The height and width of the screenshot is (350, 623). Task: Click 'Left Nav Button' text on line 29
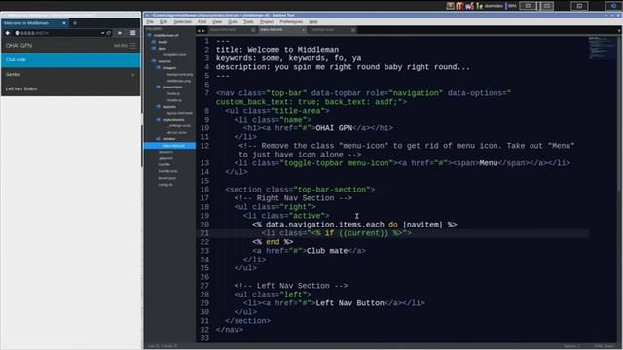pyautogui.click(x=350, y=303)
